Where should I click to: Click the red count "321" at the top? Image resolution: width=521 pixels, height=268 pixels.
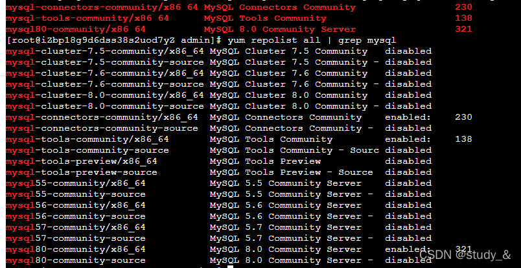coord(463,29)
